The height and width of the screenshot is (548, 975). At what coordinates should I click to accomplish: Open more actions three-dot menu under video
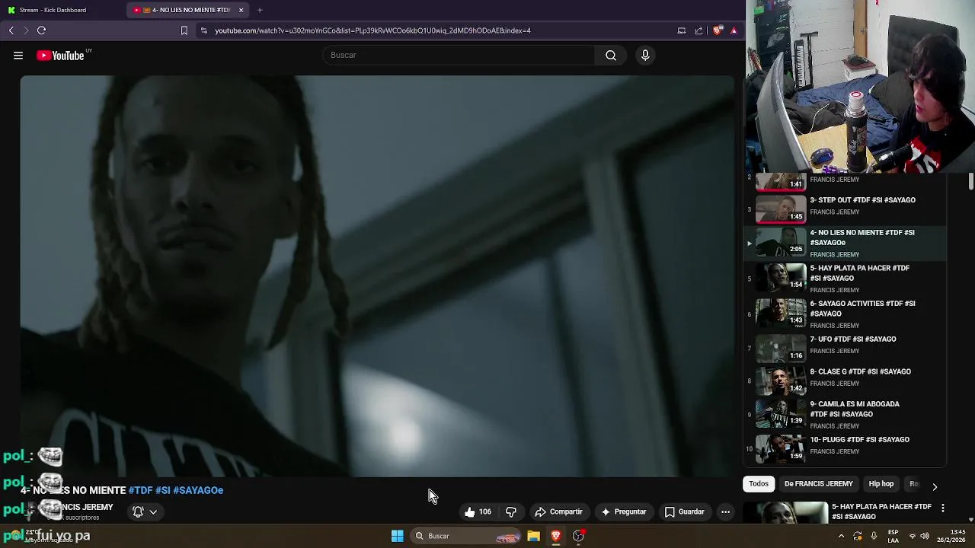tap(725, 511)
